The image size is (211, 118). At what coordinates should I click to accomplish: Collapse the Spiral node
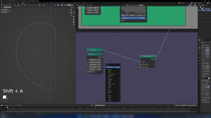(89, 54)
